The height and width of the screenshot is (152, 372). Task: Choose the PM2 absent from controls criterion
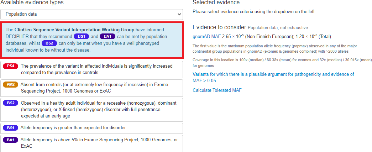click(91, 88)
